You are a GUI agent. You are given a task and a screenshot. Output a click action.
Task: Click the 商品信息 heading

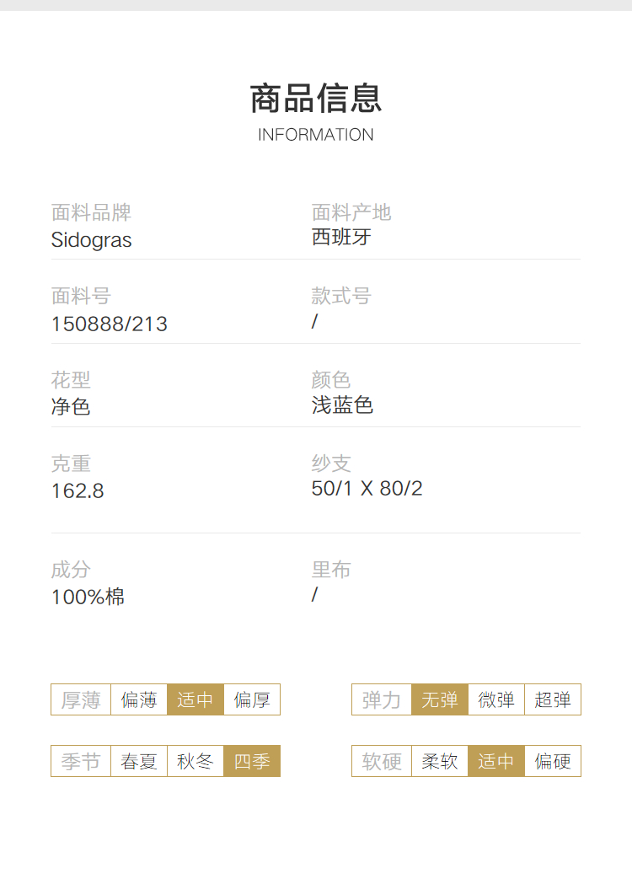pos(316,98)
